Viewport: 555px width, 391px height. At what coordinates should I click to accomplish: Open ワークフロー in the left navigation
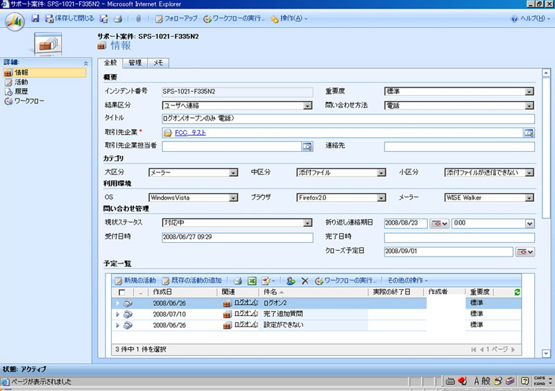(x=24, y=101)
